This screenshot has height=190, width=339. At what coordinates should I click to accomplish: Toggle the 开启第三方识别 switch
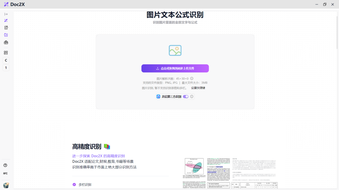pos(186,97)
